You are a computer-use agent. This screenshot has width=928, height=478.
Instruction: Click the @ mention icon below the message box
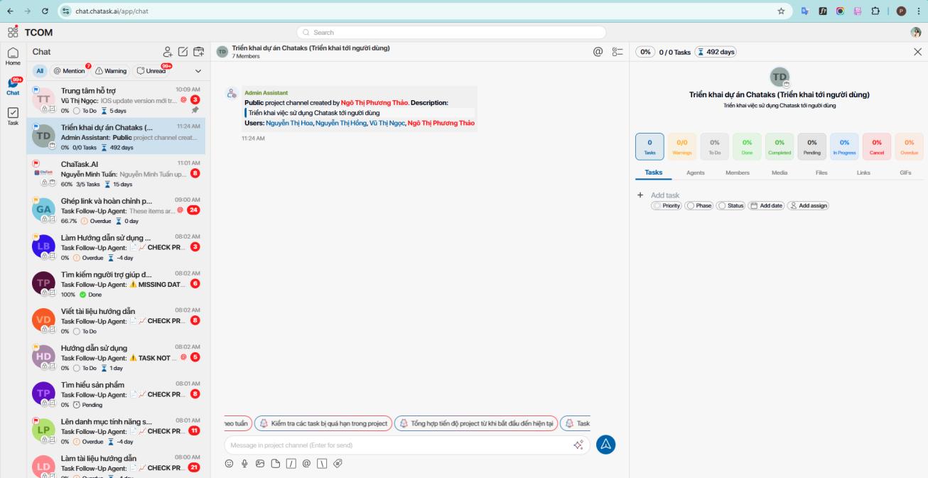tap(307, 463)
